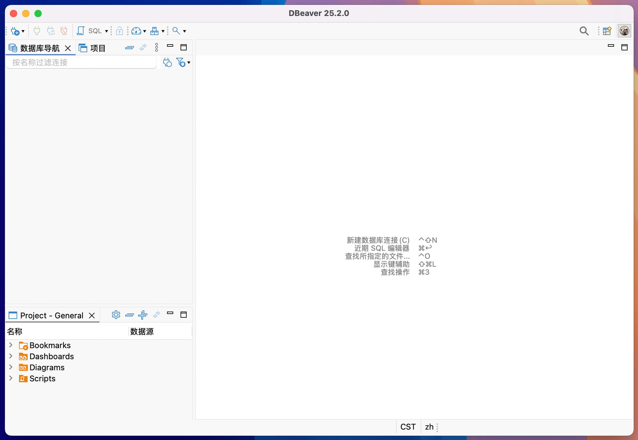This screenshot has height=440, width=638.
Task: Click the 名称 column header
Action: click(x=67, y=332)
